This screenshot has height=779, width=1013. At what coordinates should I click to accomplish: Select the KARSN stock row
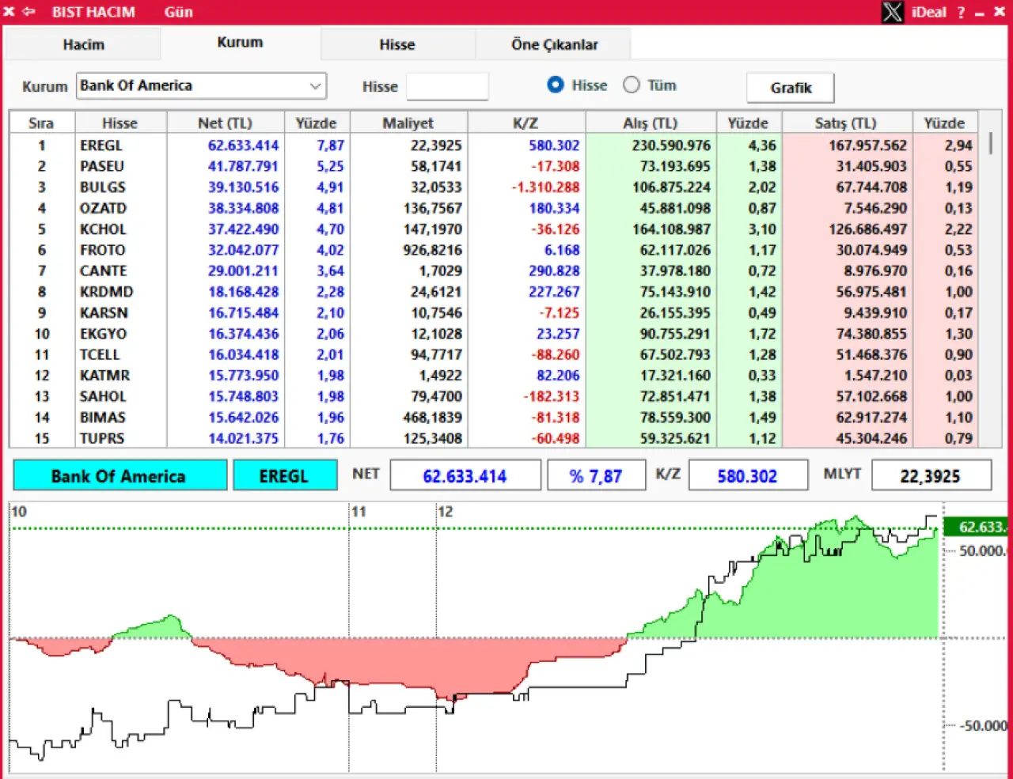[494, 312]
